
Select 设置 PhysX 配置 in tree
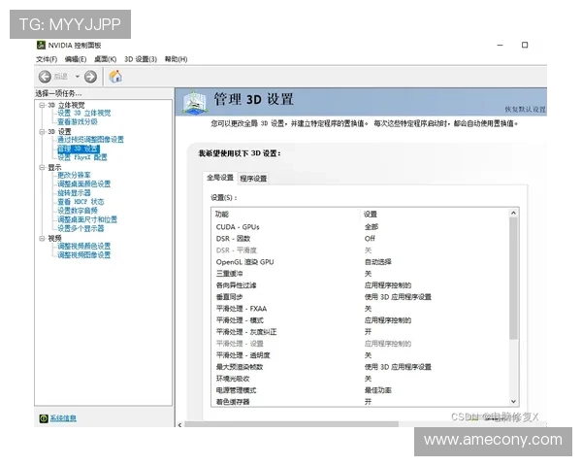coord(82,157)
